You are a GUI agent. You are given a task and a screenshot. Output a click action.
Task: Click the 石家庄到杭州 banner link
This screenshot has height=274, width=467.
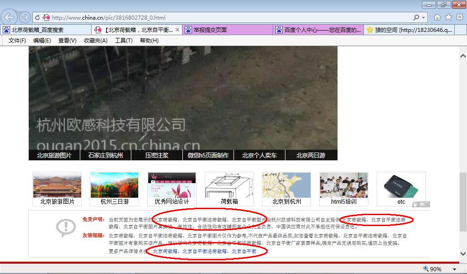click(105, 155)
